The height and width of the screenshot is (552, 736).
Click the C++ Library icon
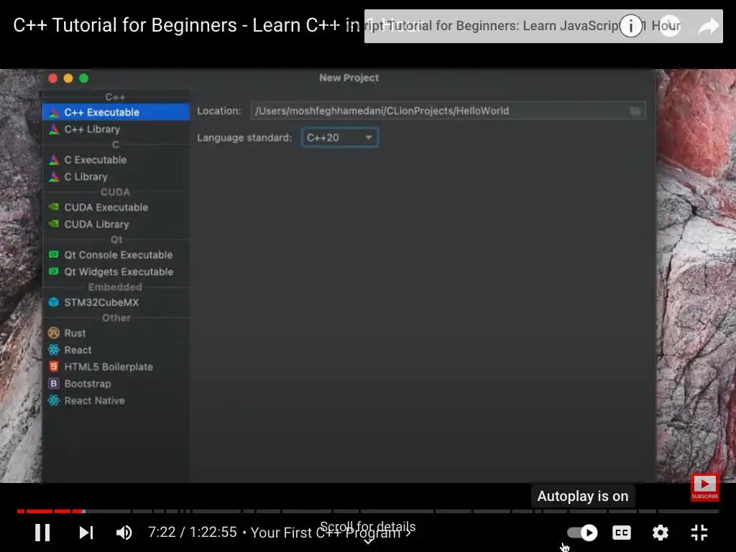tap(54, 129)
